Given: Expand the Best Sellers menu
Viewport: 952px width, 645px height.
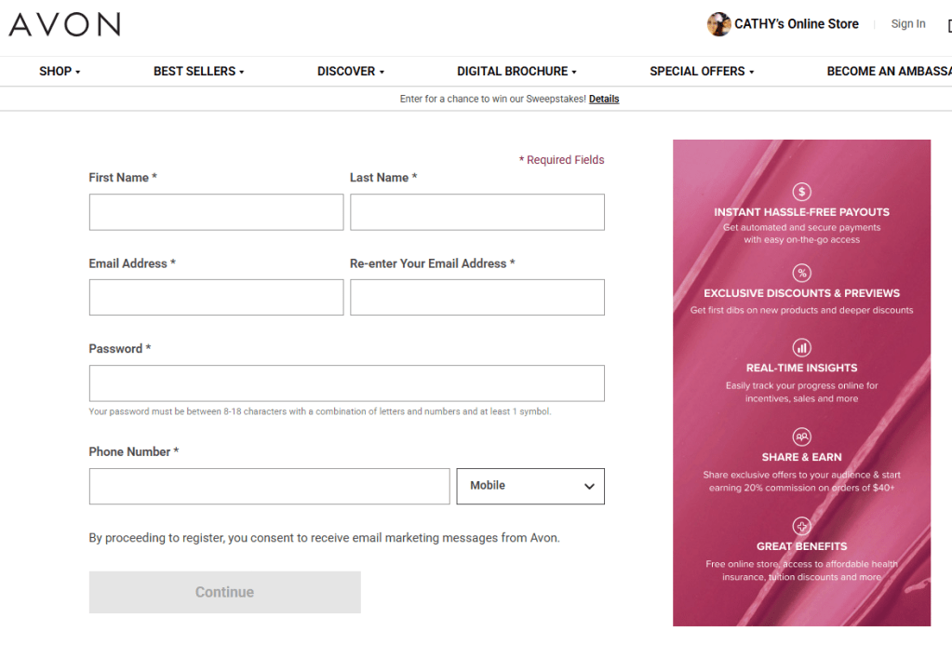Looking at the screenshot, I should click(198, 72).
